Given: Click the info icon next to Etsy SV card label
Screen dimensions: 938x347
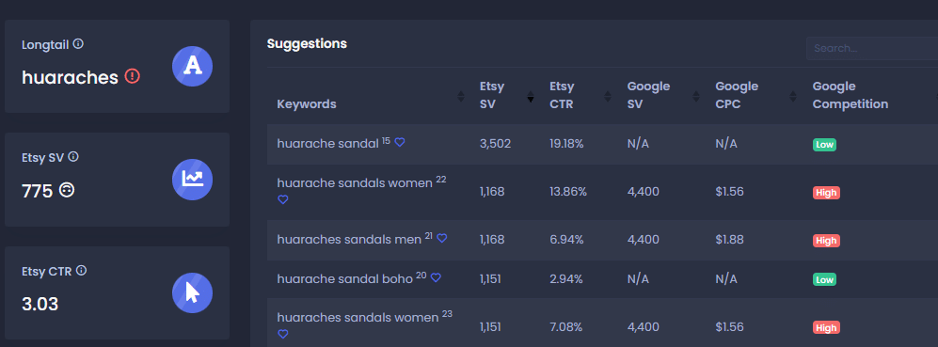Looking at the screenshot, I should tap(73, 157).
